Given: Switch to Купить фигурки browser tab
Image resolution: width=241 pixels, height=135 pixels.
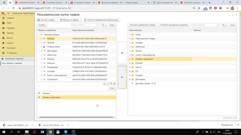Looking at the screenshot, I should click(165, 3).
